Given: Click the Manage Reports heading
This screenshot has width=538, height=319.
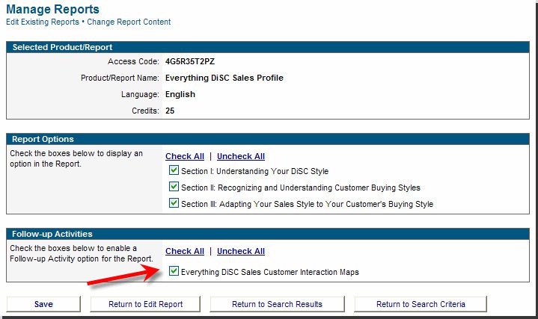Looking at the screenshot, I should pos(53,9).
